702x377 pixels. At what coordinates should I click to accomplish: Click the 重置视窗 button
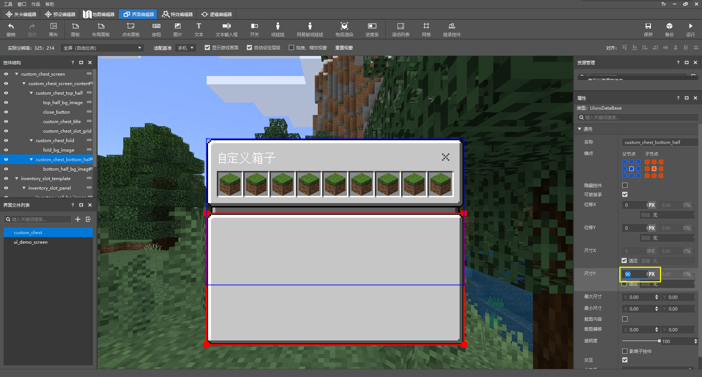point(344,47)
